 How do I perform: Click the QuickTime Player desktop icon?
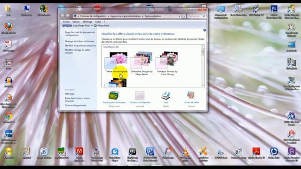pos(115,154)
